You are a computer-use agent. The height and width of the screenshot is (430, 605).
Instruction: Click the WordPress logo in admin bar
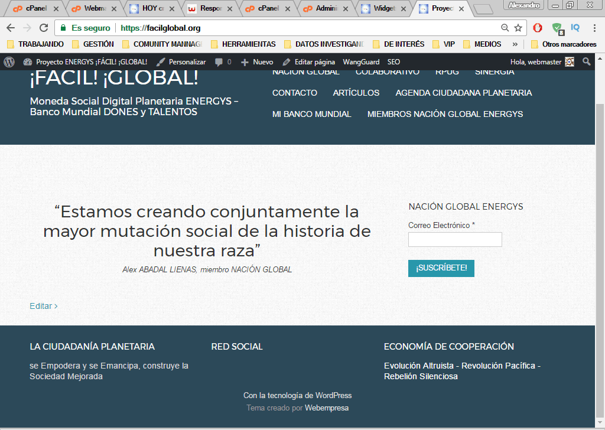click(x=9, y=61)
